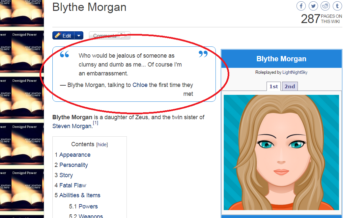Open the Edit dropdown arrow
Screen dimensions: 343x218
coord(79,36)
